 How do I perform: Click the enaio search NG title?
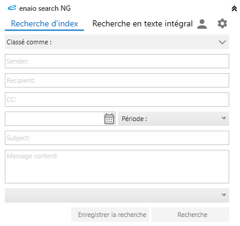click(x=45, y=8)
